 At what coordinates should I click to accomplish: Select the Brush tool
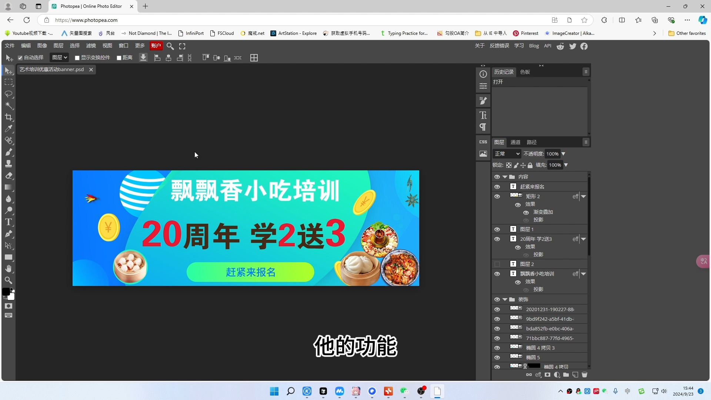(9, 152)
